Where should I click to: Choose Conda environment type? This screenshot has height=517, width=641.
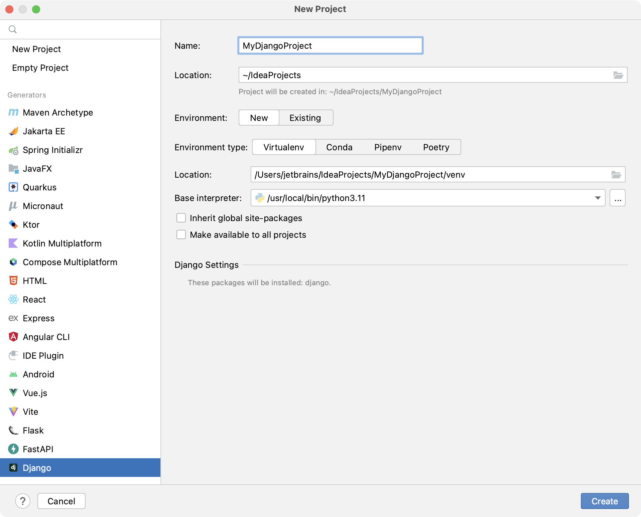pos(339,147)
